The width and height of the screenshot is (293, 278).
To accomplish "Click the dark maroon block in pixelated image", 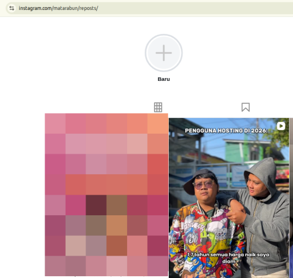I will pos(96,205).
